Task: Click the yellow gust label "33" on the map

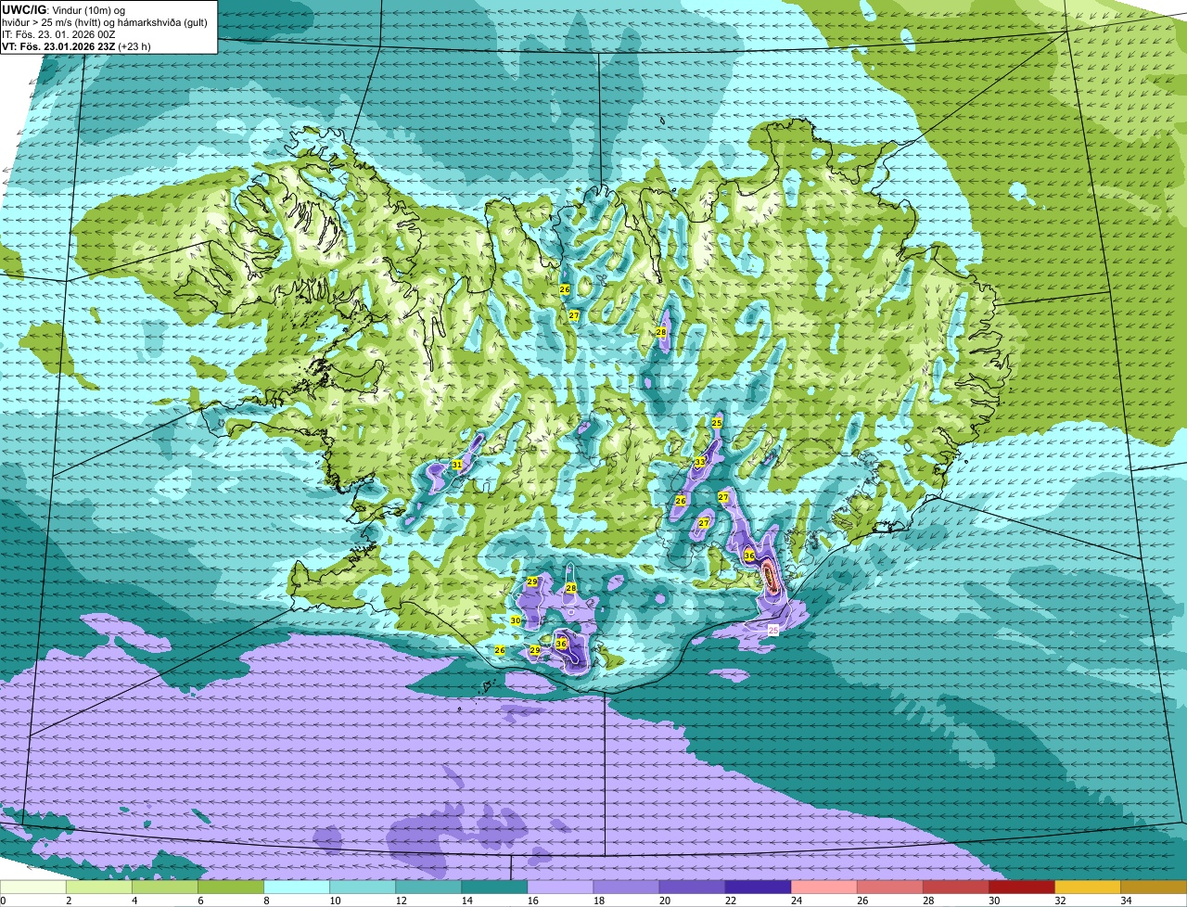Action: pyautogui.click(x=700, y=462)
